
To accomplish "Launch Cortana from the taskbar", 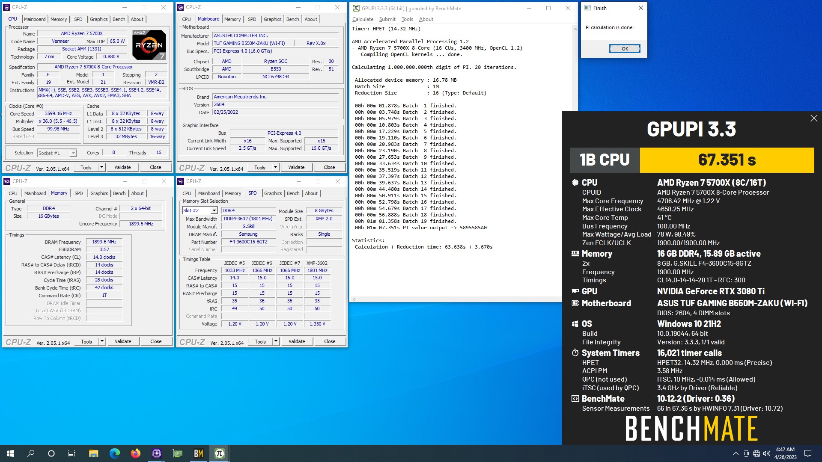I will tap(51, 453).
